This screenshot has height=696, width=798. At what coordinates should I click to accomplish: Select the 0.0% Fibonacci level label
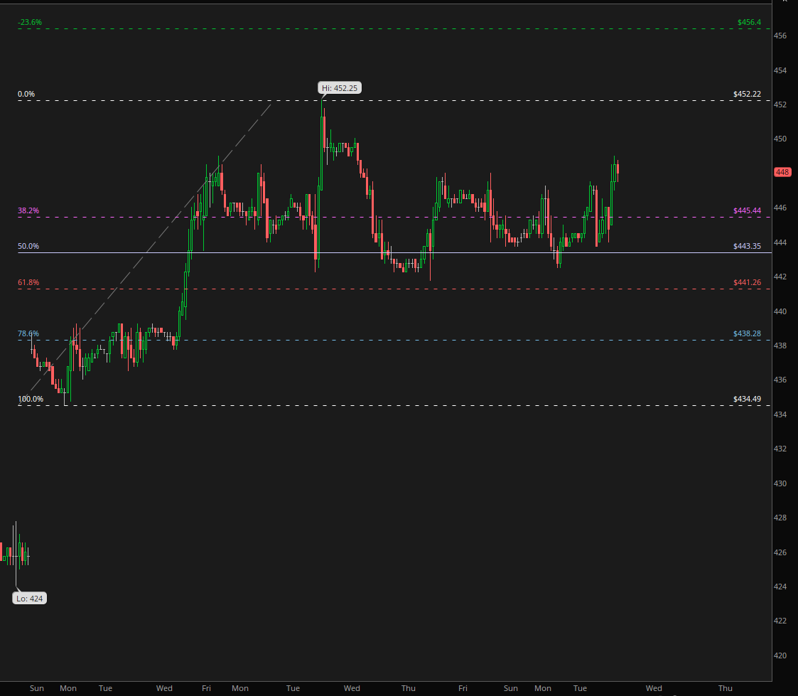tap(26, 95)
